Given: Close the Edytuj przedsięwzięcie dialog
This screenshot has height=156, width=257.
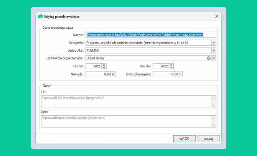Looking at the screenshot, I should click(x=217, y=16).
